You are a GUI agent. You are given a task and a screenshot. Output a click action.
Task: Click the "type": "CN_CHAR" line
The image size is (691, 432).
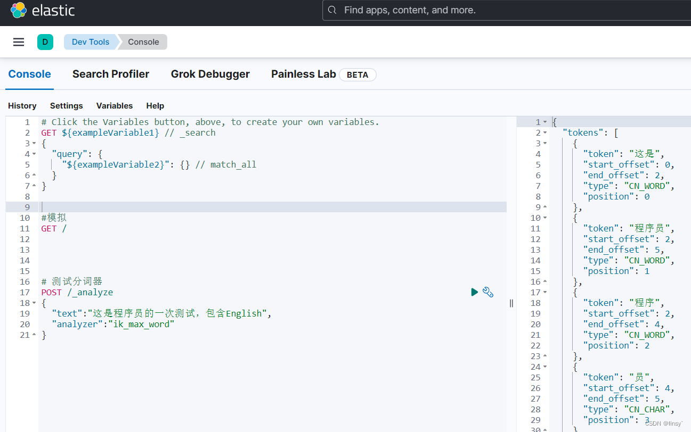[x=629, y=409]
